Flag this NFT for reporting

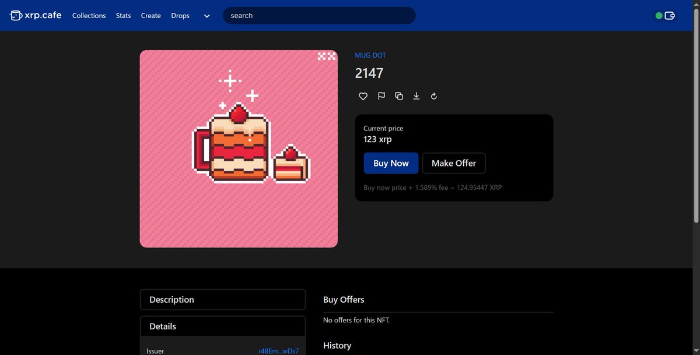click(x=381, y=96)
